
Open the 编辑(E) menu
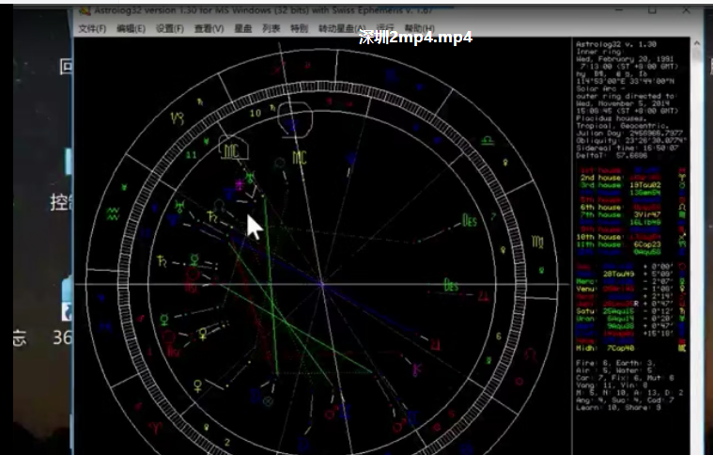pyautogui.click(x=131, y=28)
